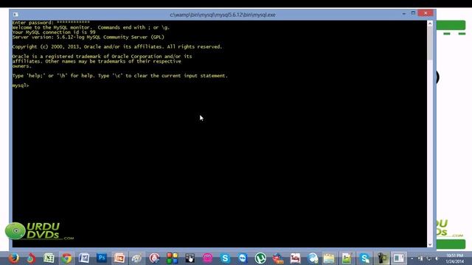The width and height of the screenshot is (472, 265).
Task: Click the camcorder recorder taskbar icon
Action: point(383,258)
